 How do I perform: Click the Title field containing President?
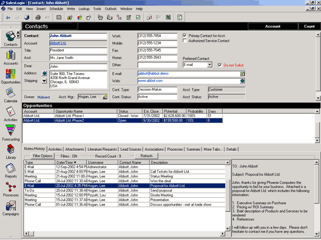coord(78,51)
